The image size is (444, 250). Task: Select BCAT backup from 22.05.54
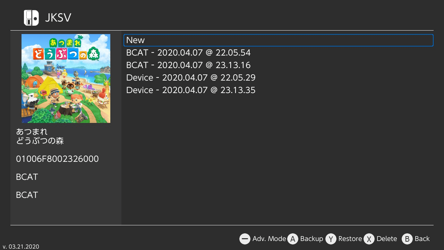279,53
